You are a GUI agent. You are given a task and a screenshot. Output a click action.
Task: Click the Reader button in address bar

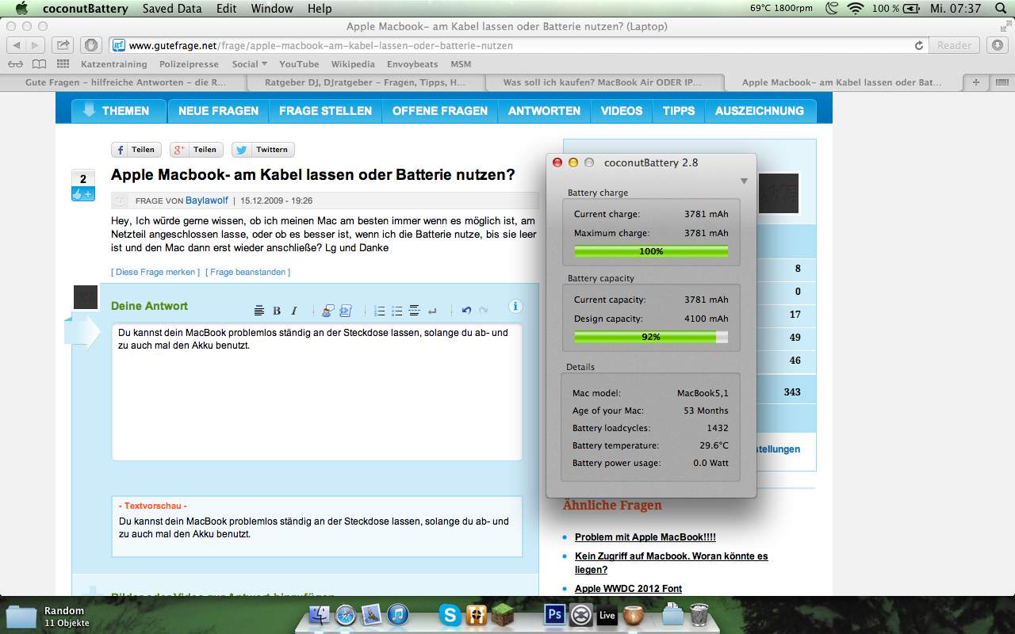(x=954, y=45)
